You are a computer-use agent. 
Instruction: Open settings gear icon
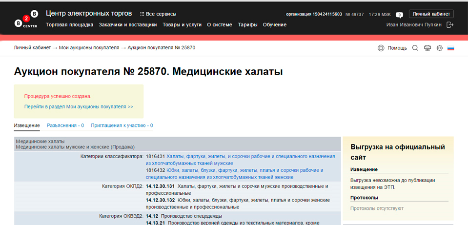pos(439,48)
